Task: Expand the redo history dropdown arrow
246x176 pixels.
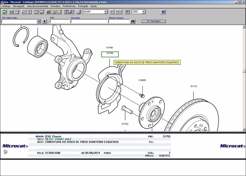Action: click(x=121, y=12)
